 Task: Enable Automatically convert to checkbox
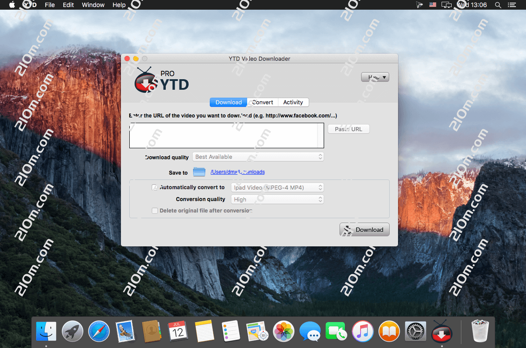click(155, 187)
